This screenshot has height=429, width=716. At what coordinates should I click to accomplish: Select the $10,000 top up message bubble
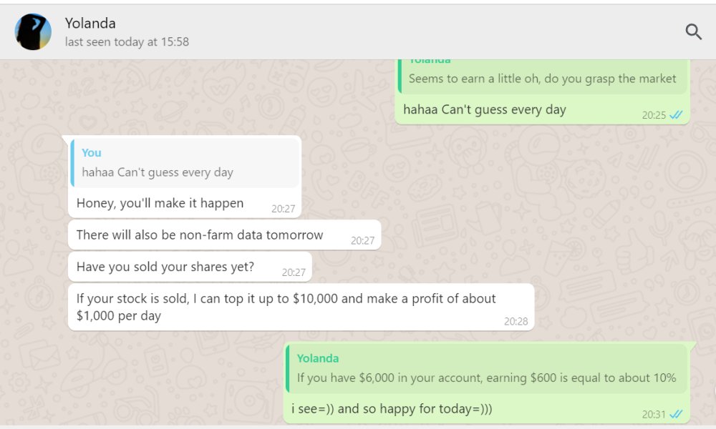(x=301, y=307)
